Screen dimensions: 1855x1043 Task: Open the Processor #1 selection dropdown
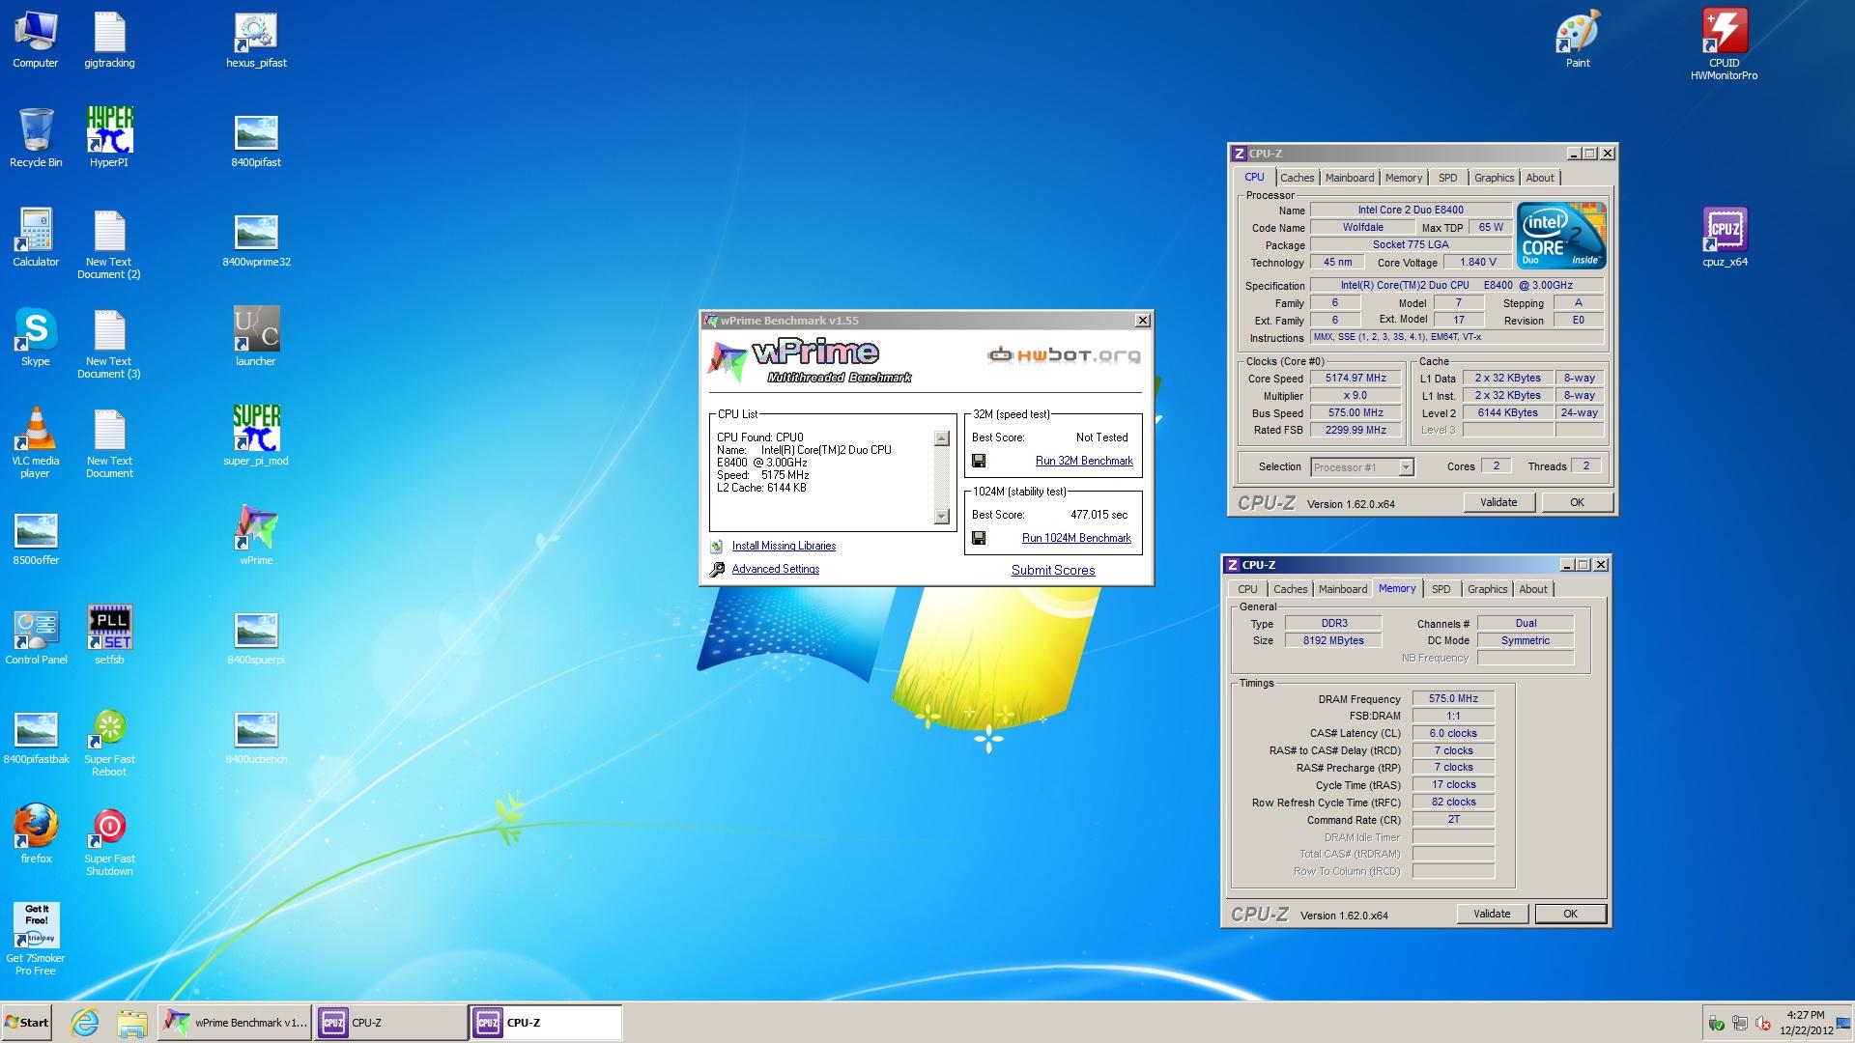point(1362,467)
